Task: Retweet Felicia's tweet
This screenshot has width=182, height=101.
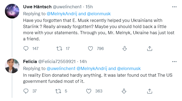Action: click(58, 91)
